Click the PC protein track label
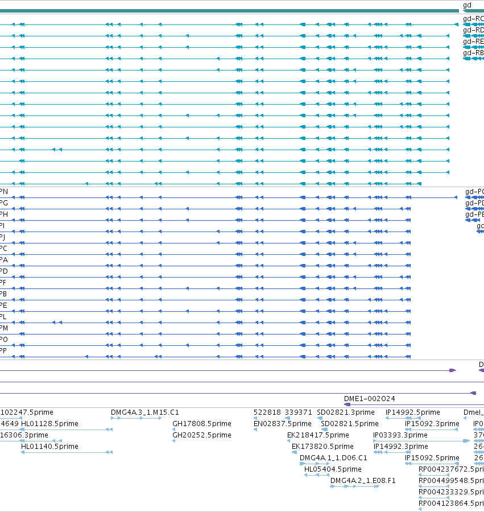 pos(3,249)
